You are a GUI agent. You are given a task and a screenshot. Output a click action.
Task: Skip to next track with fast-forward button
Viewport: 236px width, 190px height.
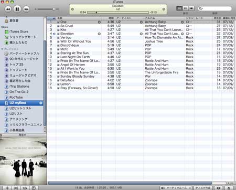[26, 9]
